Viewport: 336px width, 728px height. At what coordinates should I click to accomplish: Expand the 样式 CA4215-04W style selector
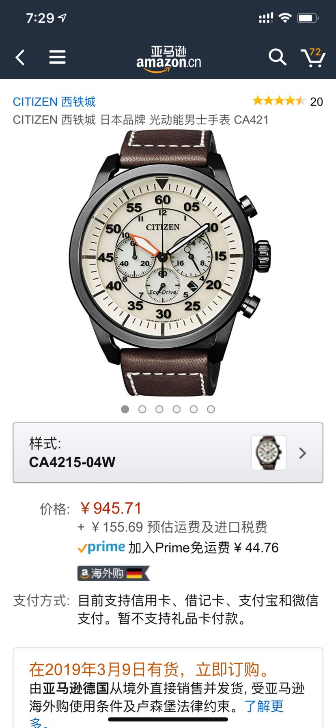pyautogui.click(x=168, y=453)
